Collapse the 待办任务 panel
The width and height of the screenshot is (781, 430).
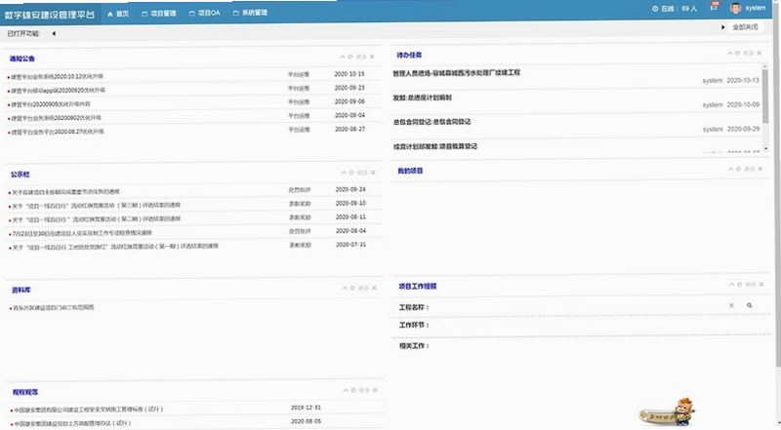click(x=729, y=53)
